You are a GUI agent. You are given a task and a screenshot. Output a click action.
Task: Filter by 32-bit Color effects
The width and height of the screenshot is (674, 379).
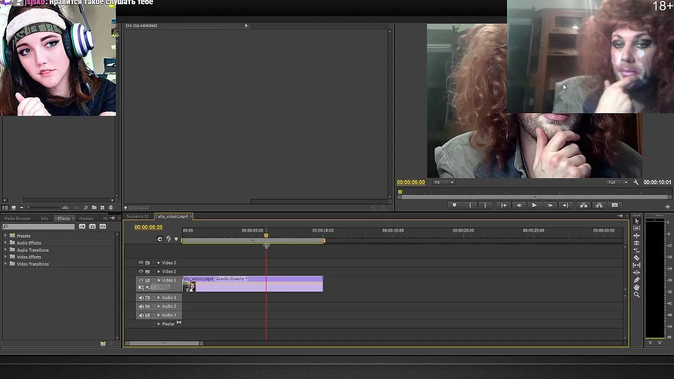92,226
